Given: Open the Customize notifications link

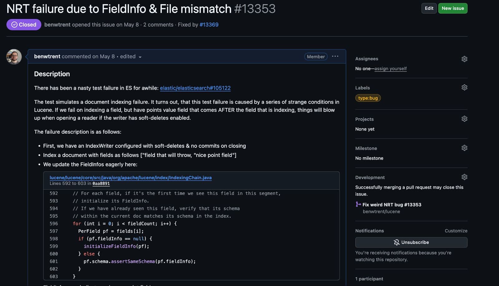Looking at the screenshot, I should [x=456, y=231].
